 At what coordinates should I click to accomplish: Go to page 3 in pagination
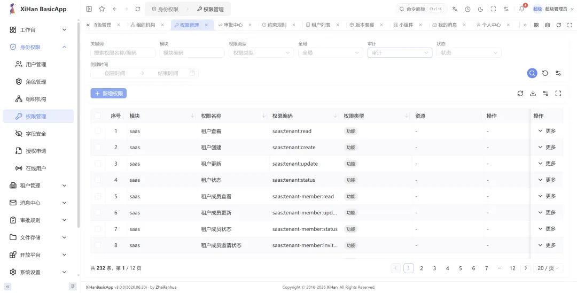(x=434, y=268)
